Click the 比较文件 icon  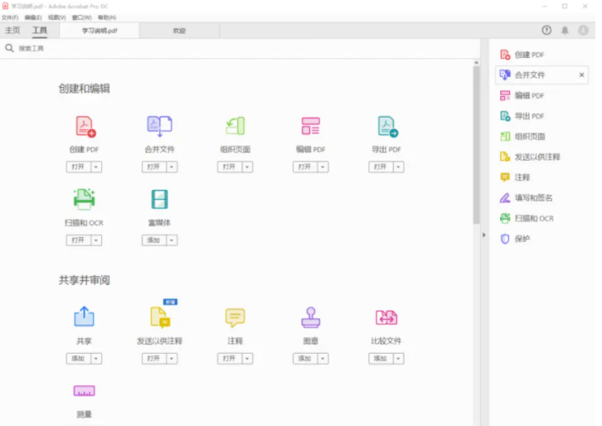click(x=386, y=317)
